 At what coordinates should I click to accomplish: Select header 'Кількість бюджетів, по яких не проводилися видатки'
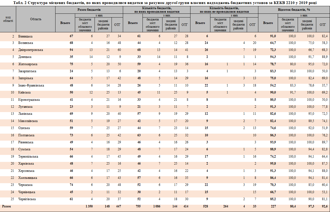pos(224,10)
